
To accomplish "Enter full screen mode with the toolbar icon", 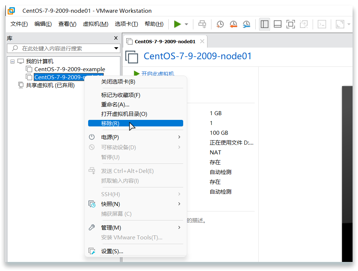I will 291,24.
